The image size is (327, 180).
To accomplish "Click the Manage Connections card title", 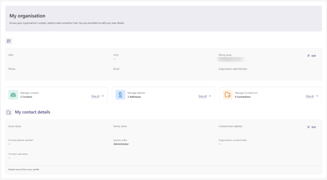I will 246,93.
